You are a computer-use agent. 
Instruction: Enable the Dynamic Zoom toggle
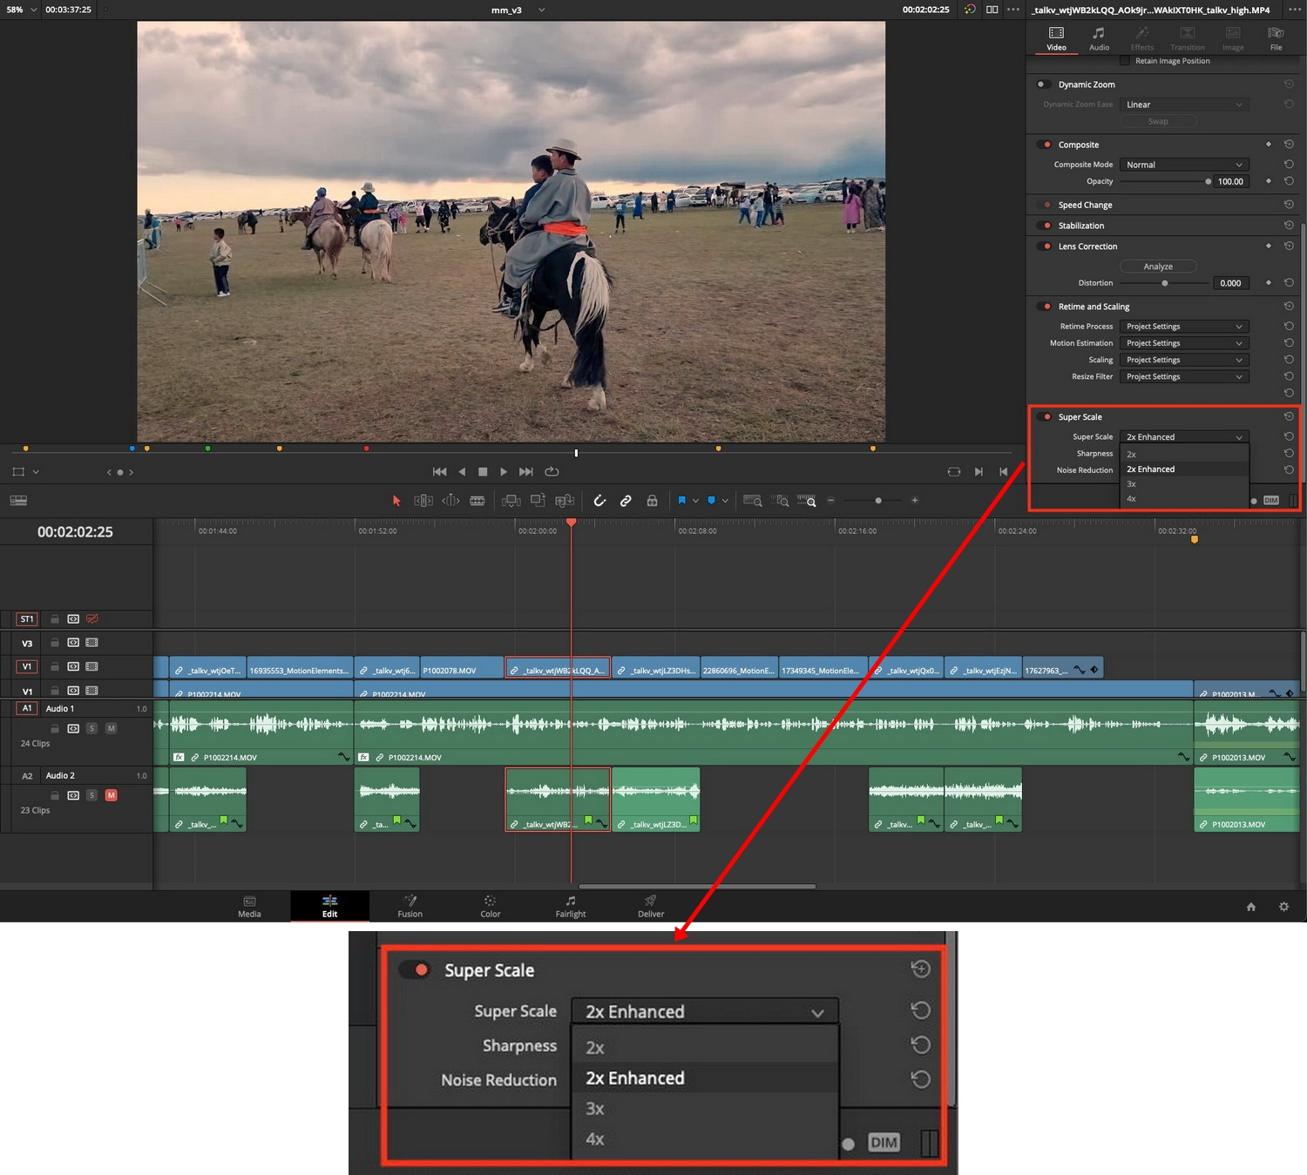point(1043,84)
